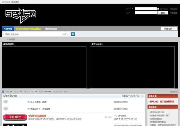Select the 52弹弓网 navigation tab
Viewport: 180px width, 126px height.
(8, 29)
